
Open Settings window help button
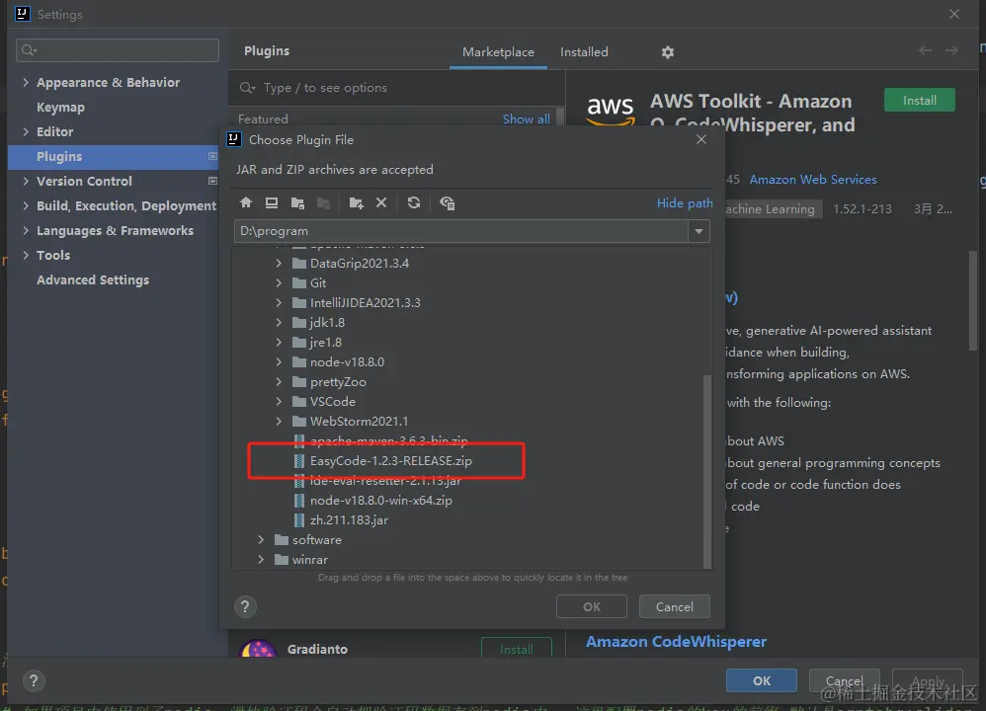[34, 680]
